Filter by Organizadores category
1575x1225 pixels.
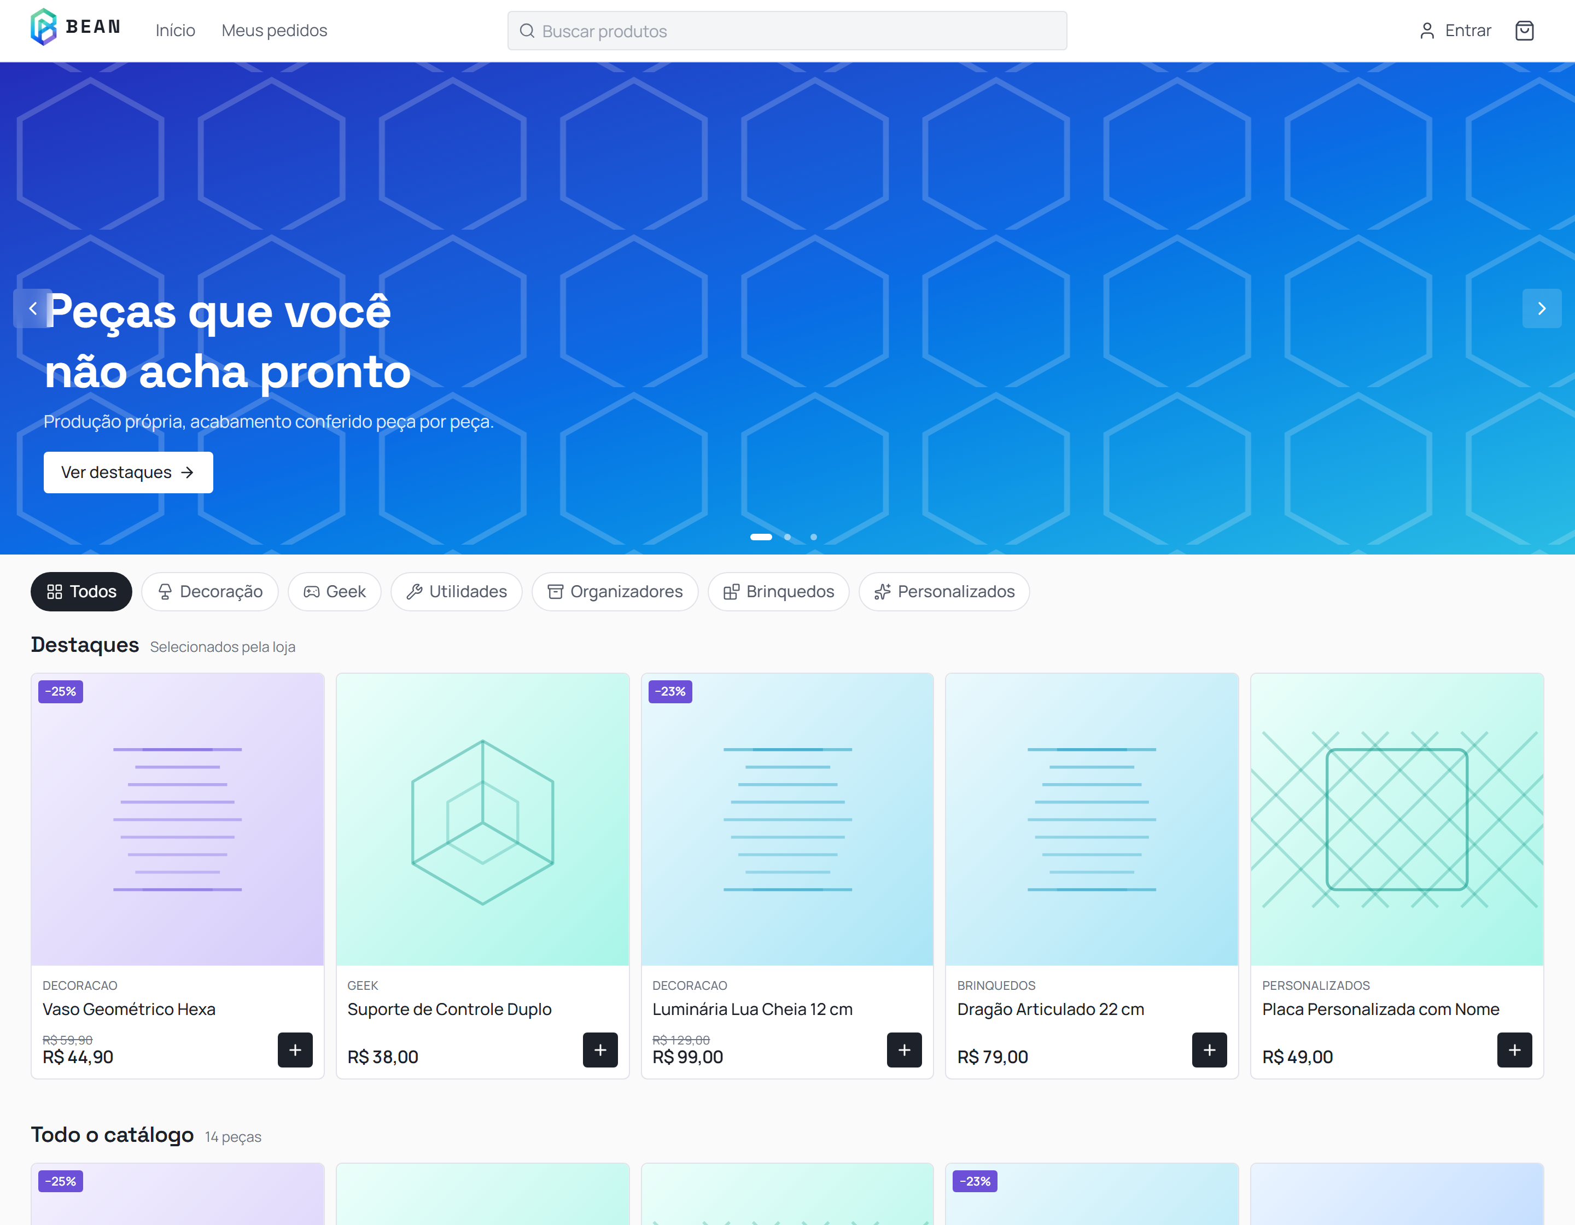pyautogui.click(x=615, y=592)
